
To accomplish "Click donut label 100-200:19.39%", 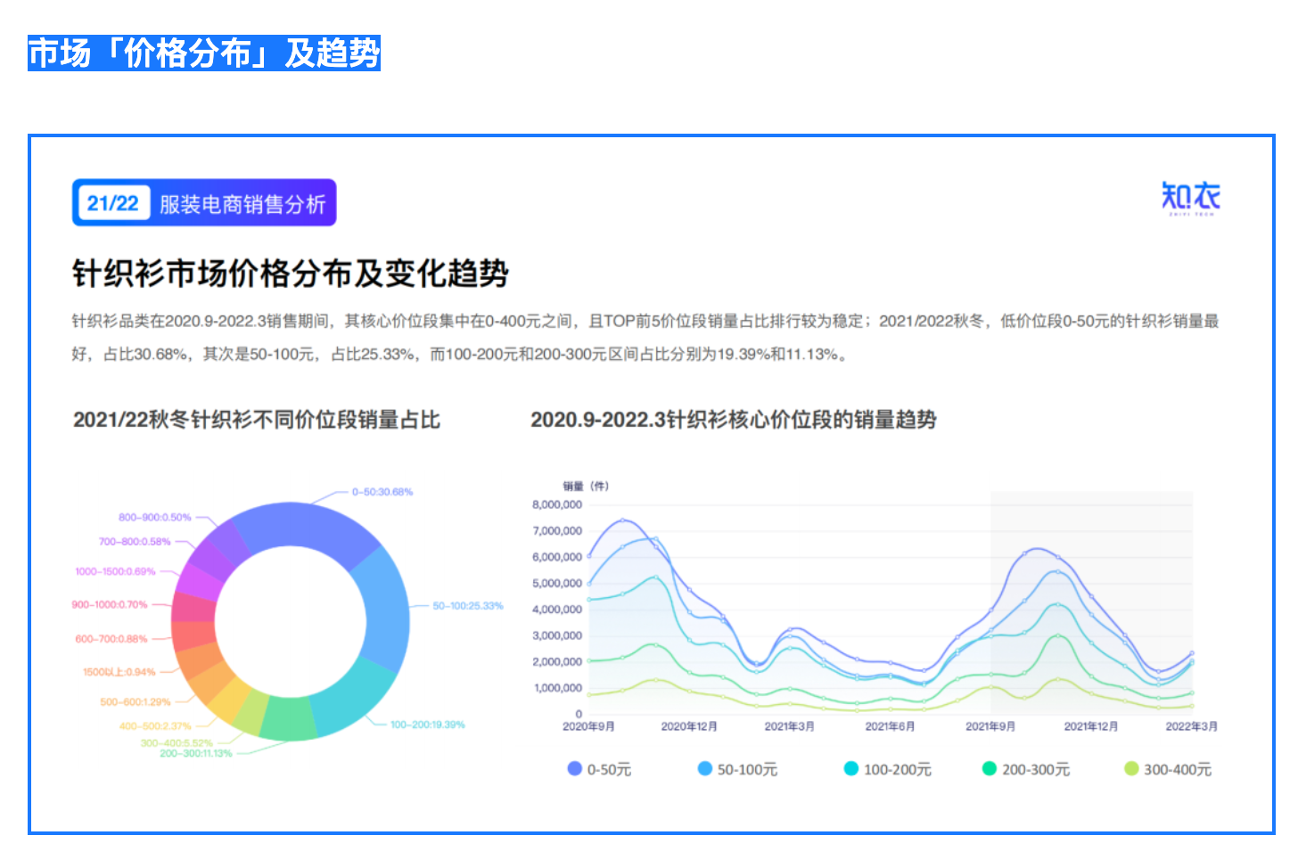I will tap(428, 725).
